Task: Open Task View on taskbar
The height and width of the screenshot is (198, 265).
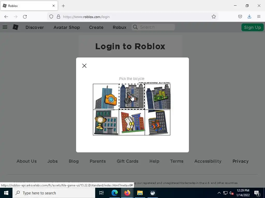Action: (x=101, y=193)
